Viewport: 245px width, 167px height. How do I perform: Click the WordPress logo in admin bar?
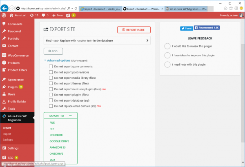coord(4,15)
